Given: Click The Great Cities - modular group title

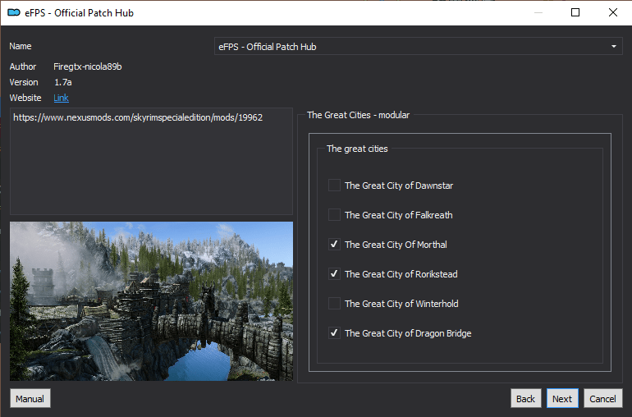Looking at the screenshot, I should pyautogui.click(x=359, y=115).
